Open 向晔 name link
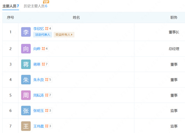Viewport: 185px width, 133px height. point(37,49)
